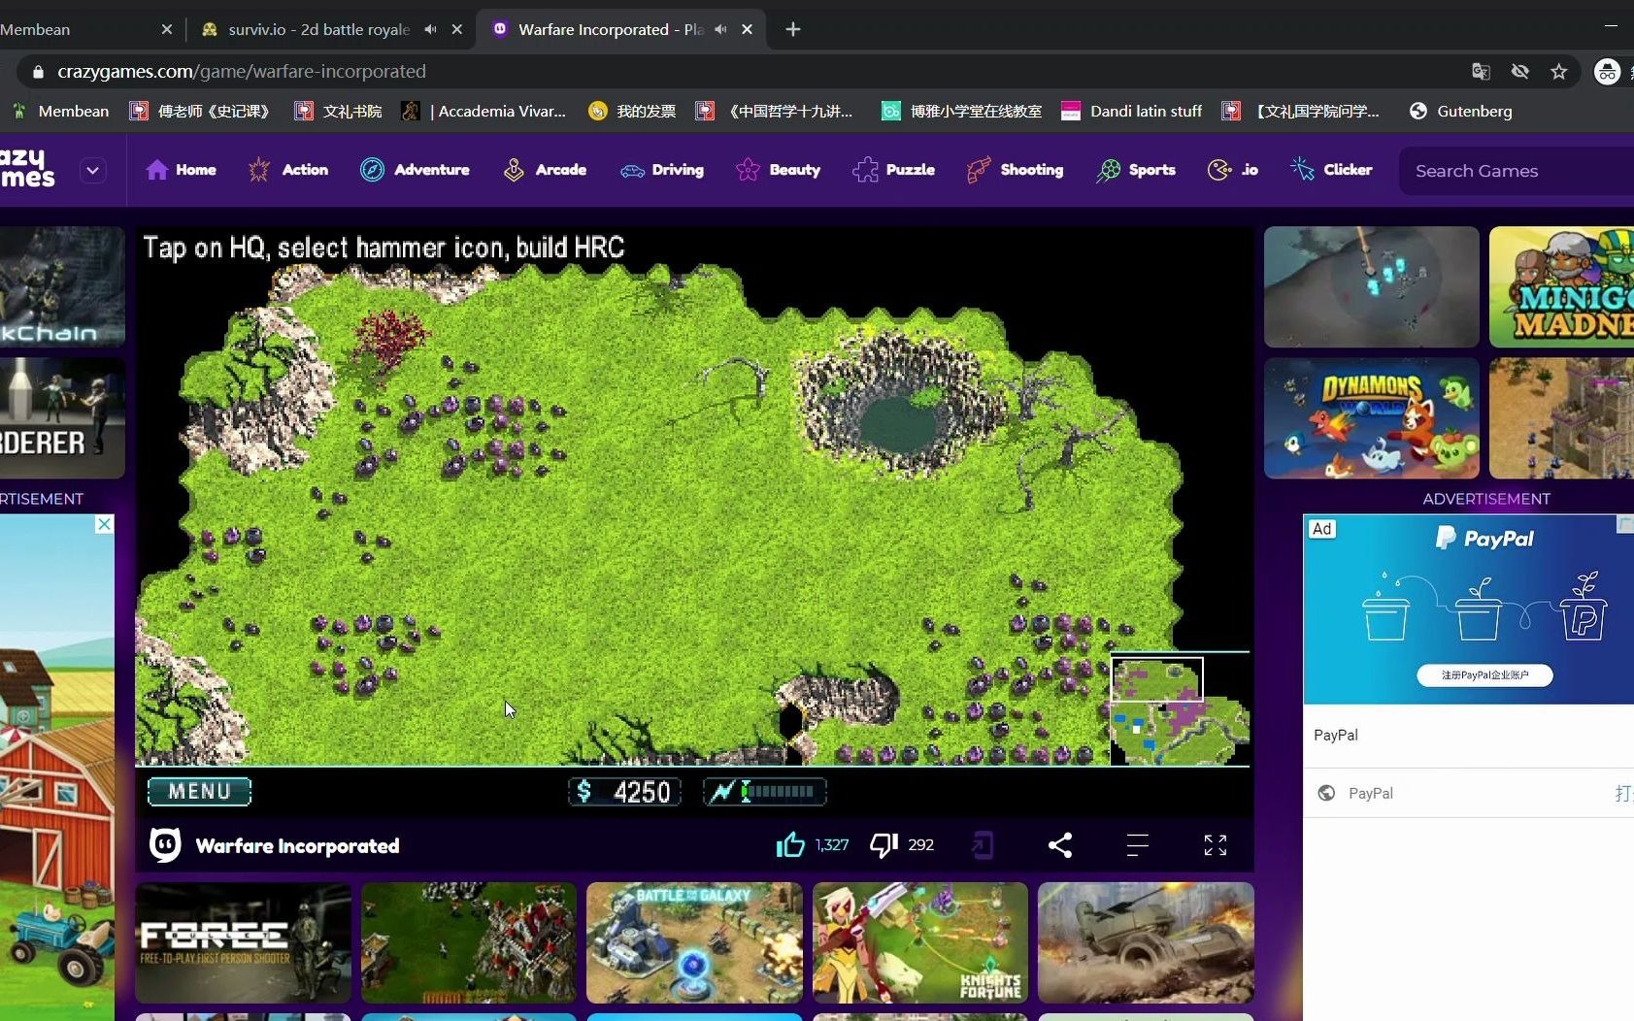Open the Arcade games category

[x=545, y=170]
